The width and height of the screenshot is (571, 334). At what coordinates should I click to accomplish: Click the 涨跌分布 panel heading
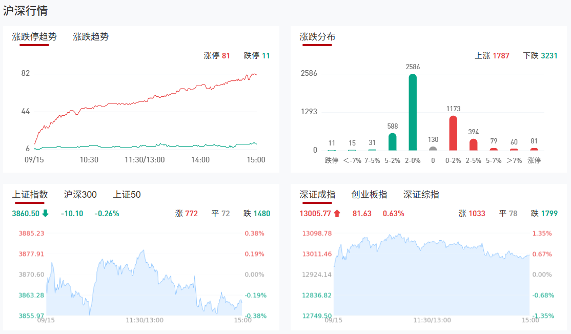(x=317, y=37)
